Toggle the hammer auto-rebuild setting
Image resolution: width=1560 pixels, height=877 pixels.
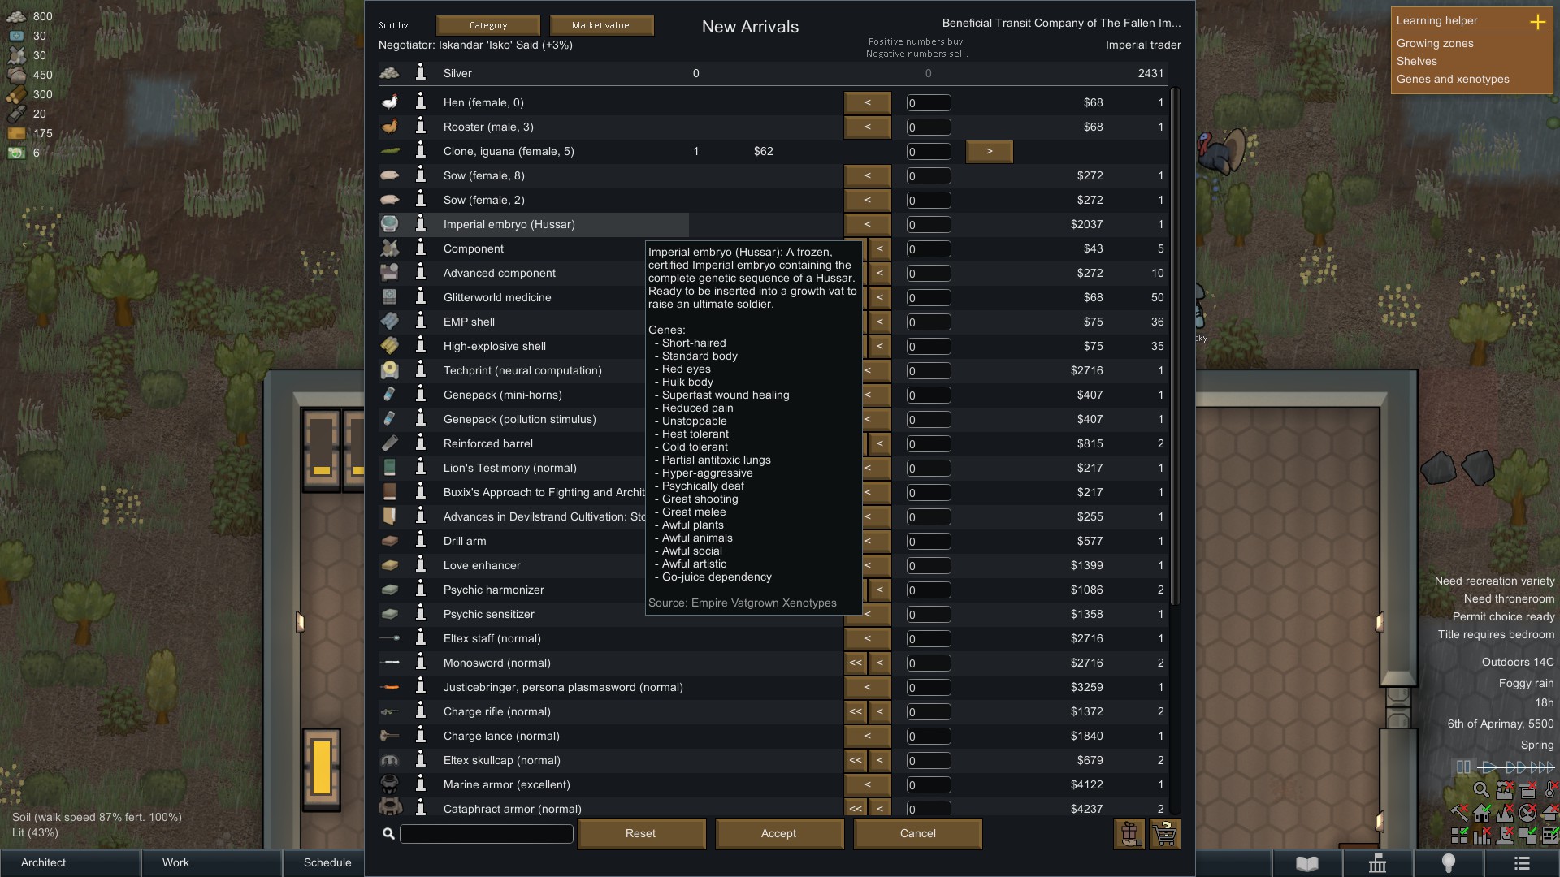(x=1459, y=813)
